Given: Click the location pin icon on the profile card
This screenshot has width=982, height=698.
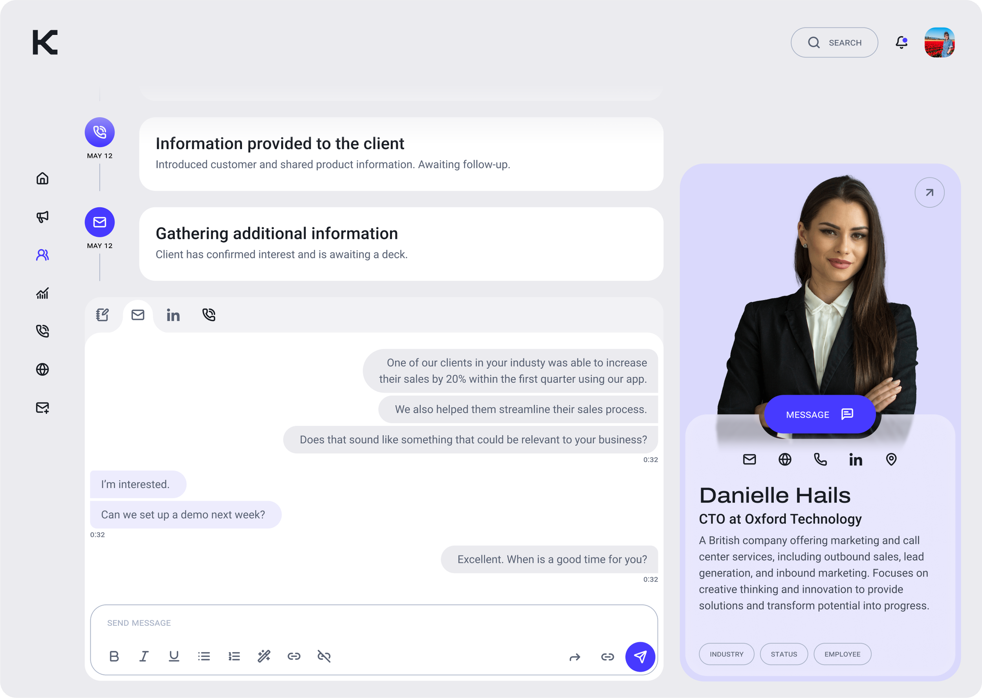Looking at the screenshot, I should point(891,459).
